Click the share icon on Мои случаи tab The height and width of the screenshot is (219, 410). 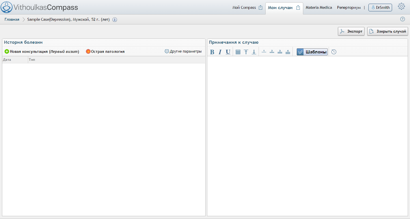[298, 8]
